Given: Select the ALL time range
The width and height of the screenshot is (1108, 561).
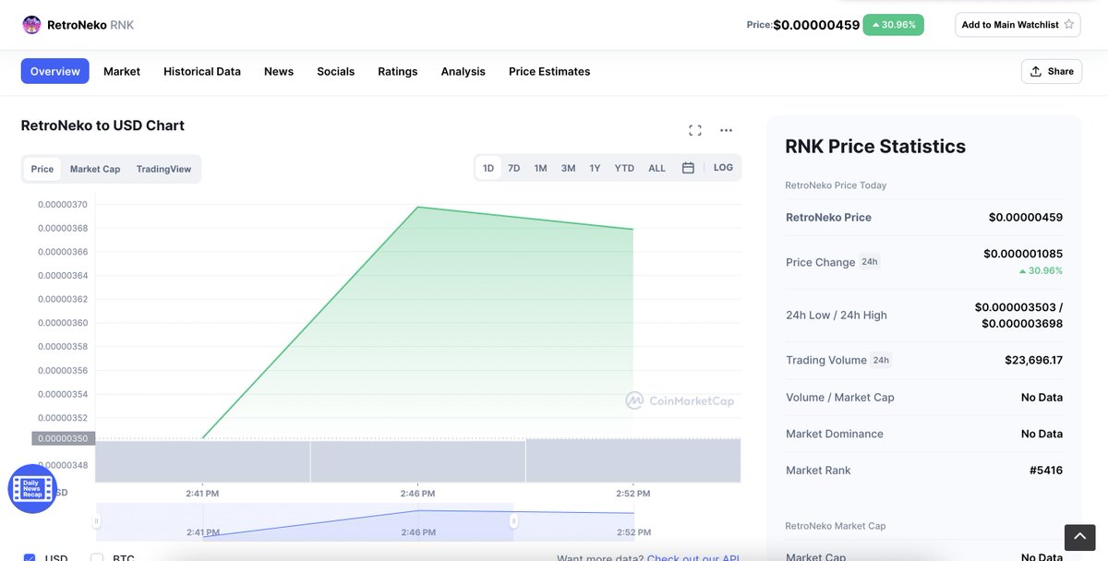Looking at the screenshot, I should click(657, 168).
